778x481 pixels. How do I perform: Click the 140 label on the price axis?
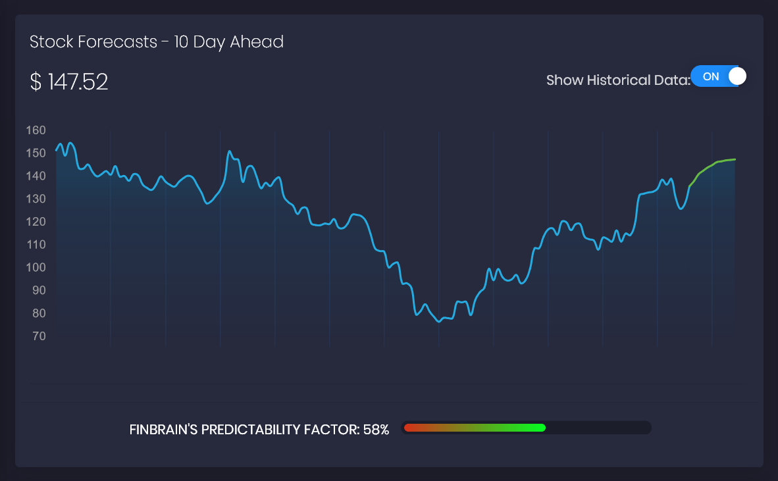(36, 176)
